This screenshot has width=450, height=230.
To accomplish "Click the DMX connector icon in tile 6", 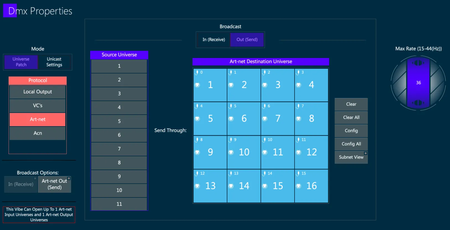I will pyautogui.click(x=231, y=119).
